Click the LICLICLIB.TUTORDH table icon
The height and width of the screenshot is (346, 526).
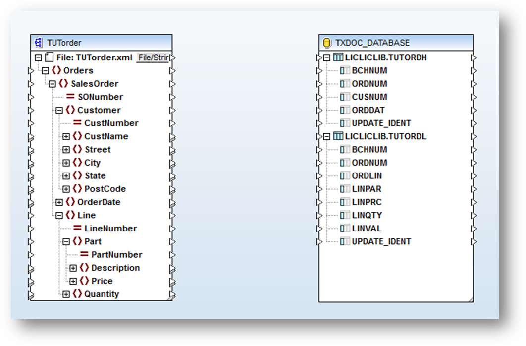pyautogui.click(x=338, y=58)
